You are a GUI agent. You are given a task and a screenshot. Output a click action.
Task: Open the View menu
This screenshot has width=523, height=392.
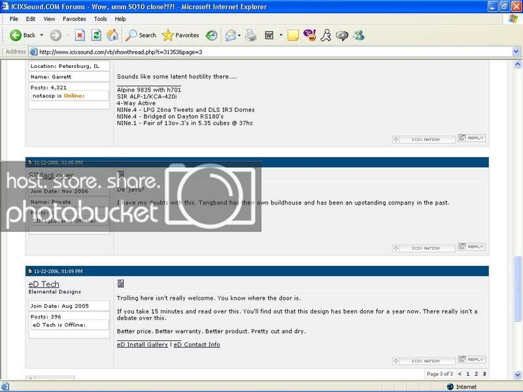[x=49, y=19]
